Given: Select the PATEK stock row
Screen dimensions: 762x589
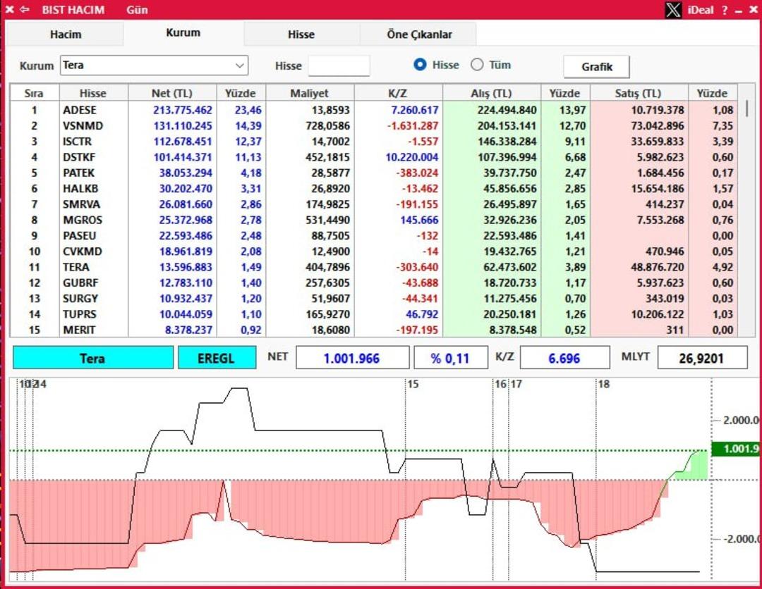Looking at the screenshot, I should (x=373, y=173).
